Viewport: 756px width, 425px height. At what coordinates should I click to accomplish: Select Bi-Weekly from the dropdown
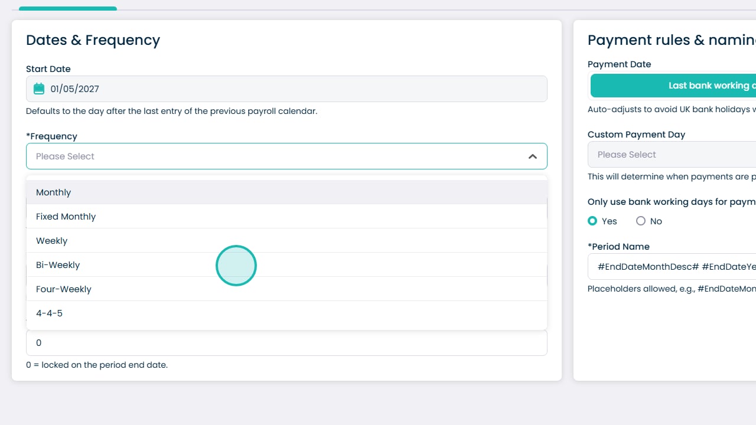pos(286,265)
